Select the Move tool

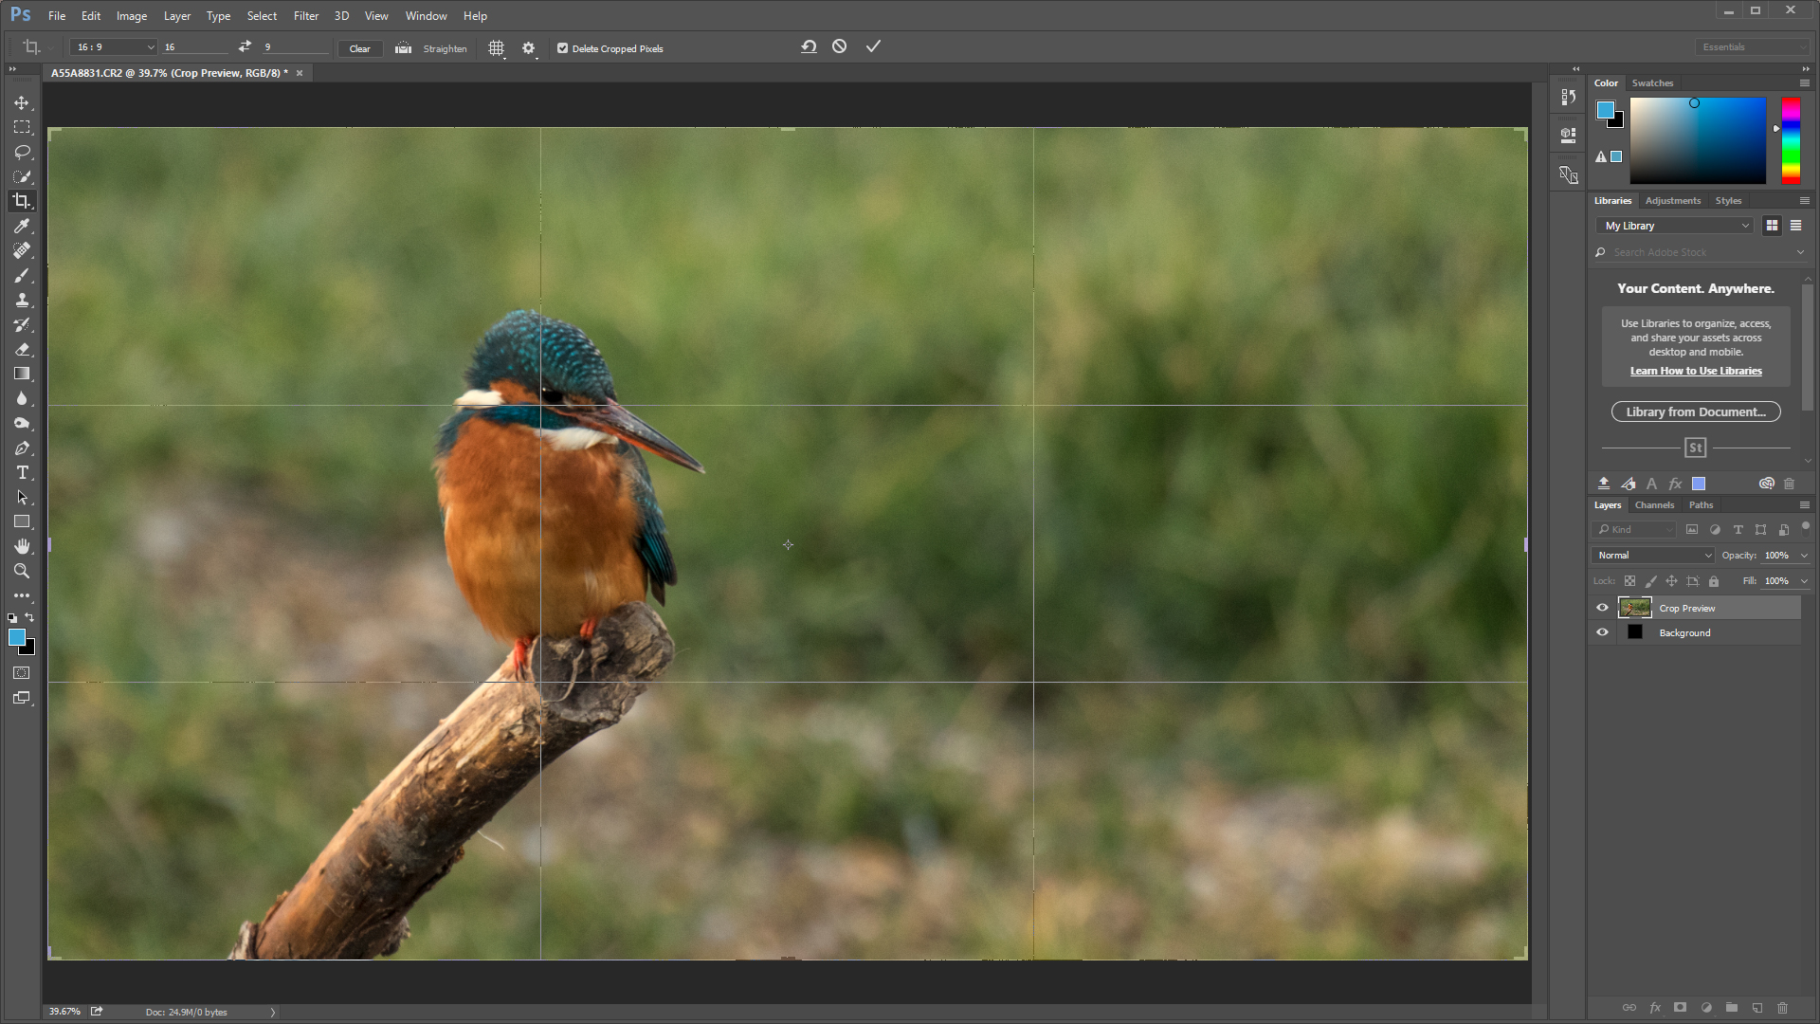[22, 102]
